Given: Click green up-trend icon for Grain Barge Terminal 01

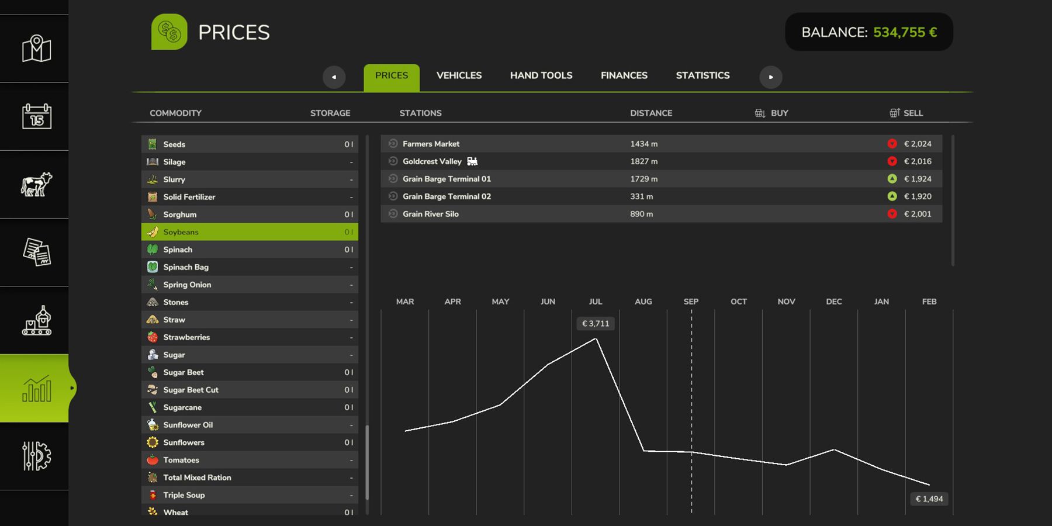Looking at the screenshot, I should pyautogui.click(x=892, y=179).
